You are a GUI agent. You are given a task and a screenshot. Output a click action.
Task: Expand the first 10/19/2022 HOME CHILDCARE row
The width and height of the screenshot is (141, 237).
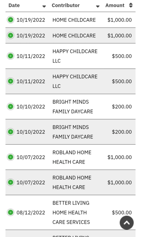(x=11, y=20)
